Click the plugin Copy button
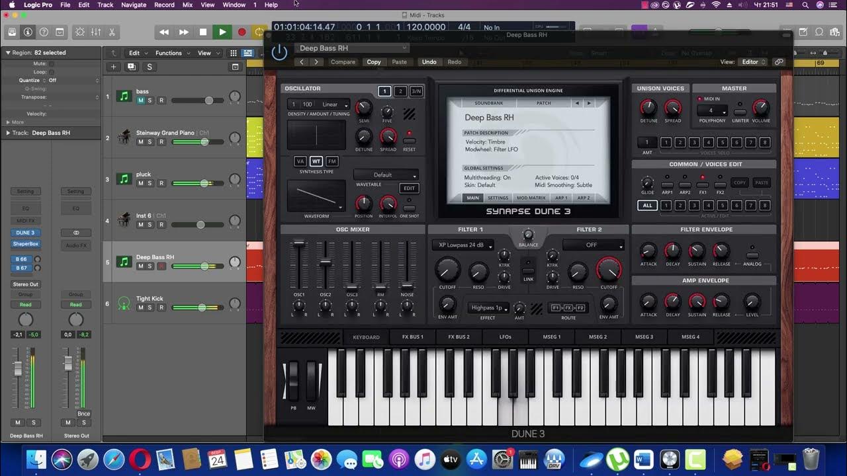The width and height of the screenshot is (847, 476). (x=374, y=62)
